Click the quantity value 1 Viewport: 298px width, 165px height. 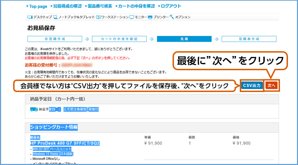pos(190,143)
